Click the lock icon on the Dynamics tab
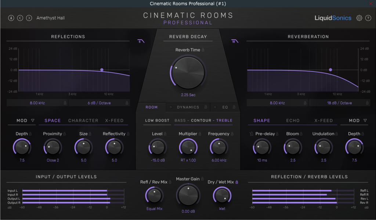The image size is (376, 220). [206, 107]
